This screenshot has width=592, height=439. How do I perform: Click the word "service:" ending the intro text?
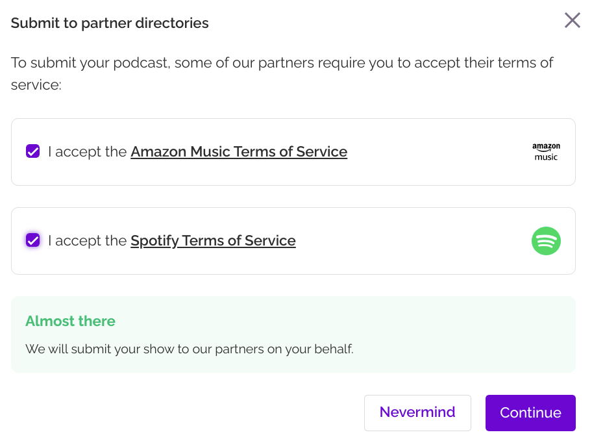coord(36,85)
